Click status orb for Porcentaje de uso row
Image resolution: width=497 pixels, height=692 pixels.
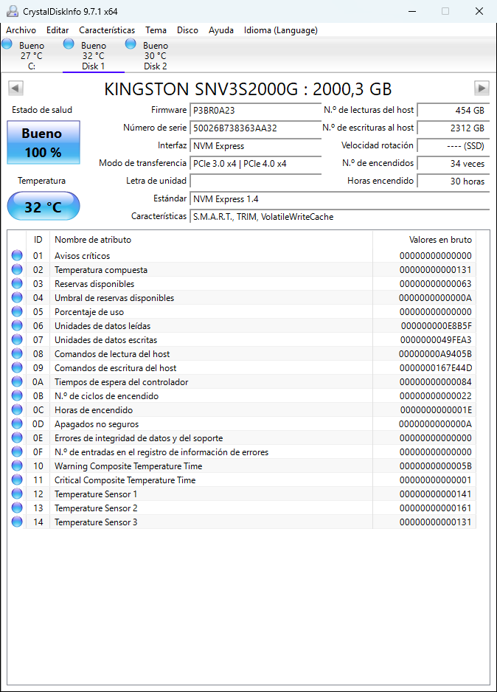[17, 311]
